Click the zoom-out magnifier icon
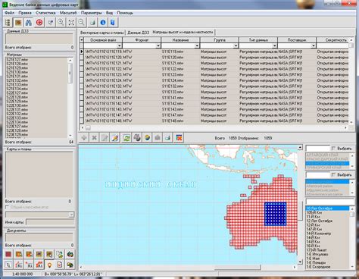Viewport: 359px width, 279px height. click(81, 23)
